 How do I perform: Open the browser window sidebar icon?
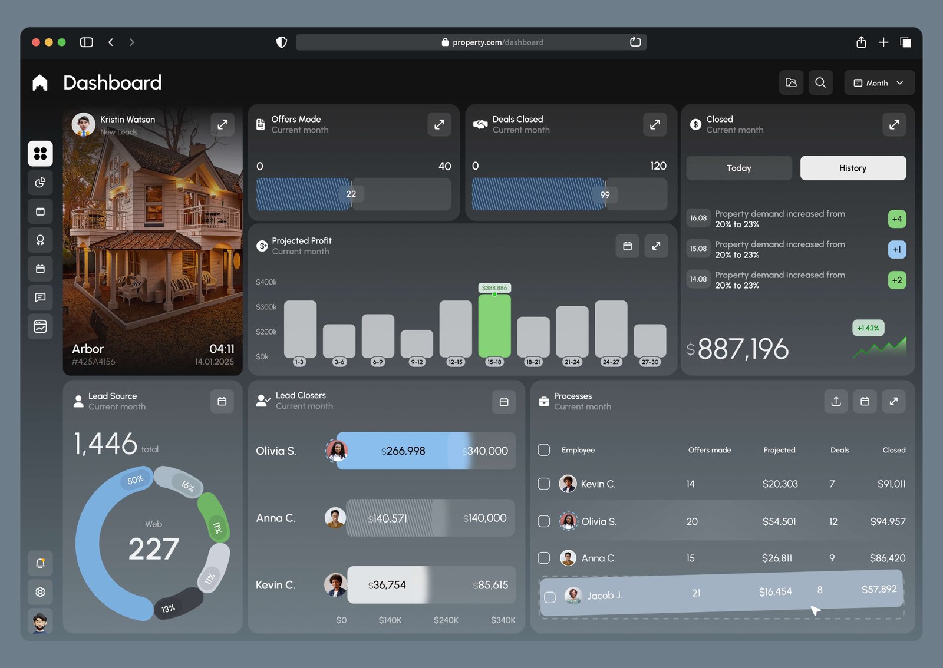coord(40,211)
